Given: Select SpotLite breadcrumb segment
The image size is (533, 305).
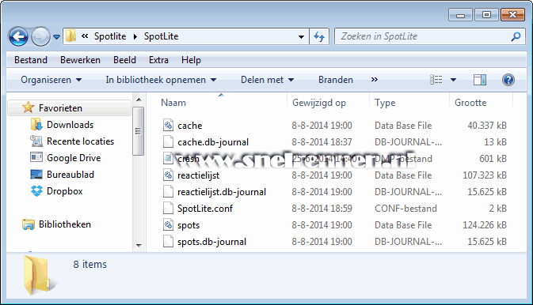Looking at the screenshot, I should pyautogui.click(x=161, y=36).
